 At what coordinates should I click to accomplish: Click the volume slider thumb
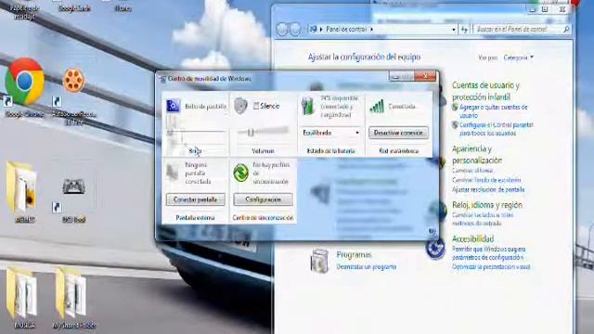(x=251, y=133)
